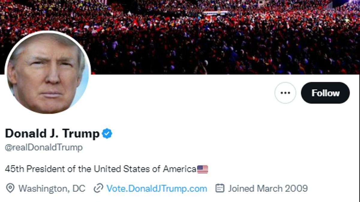This screenshot has width=360, height=202.
Task: Open the Vote.DonaldJTrump.com website link
Action: click(x=157, y=189)
